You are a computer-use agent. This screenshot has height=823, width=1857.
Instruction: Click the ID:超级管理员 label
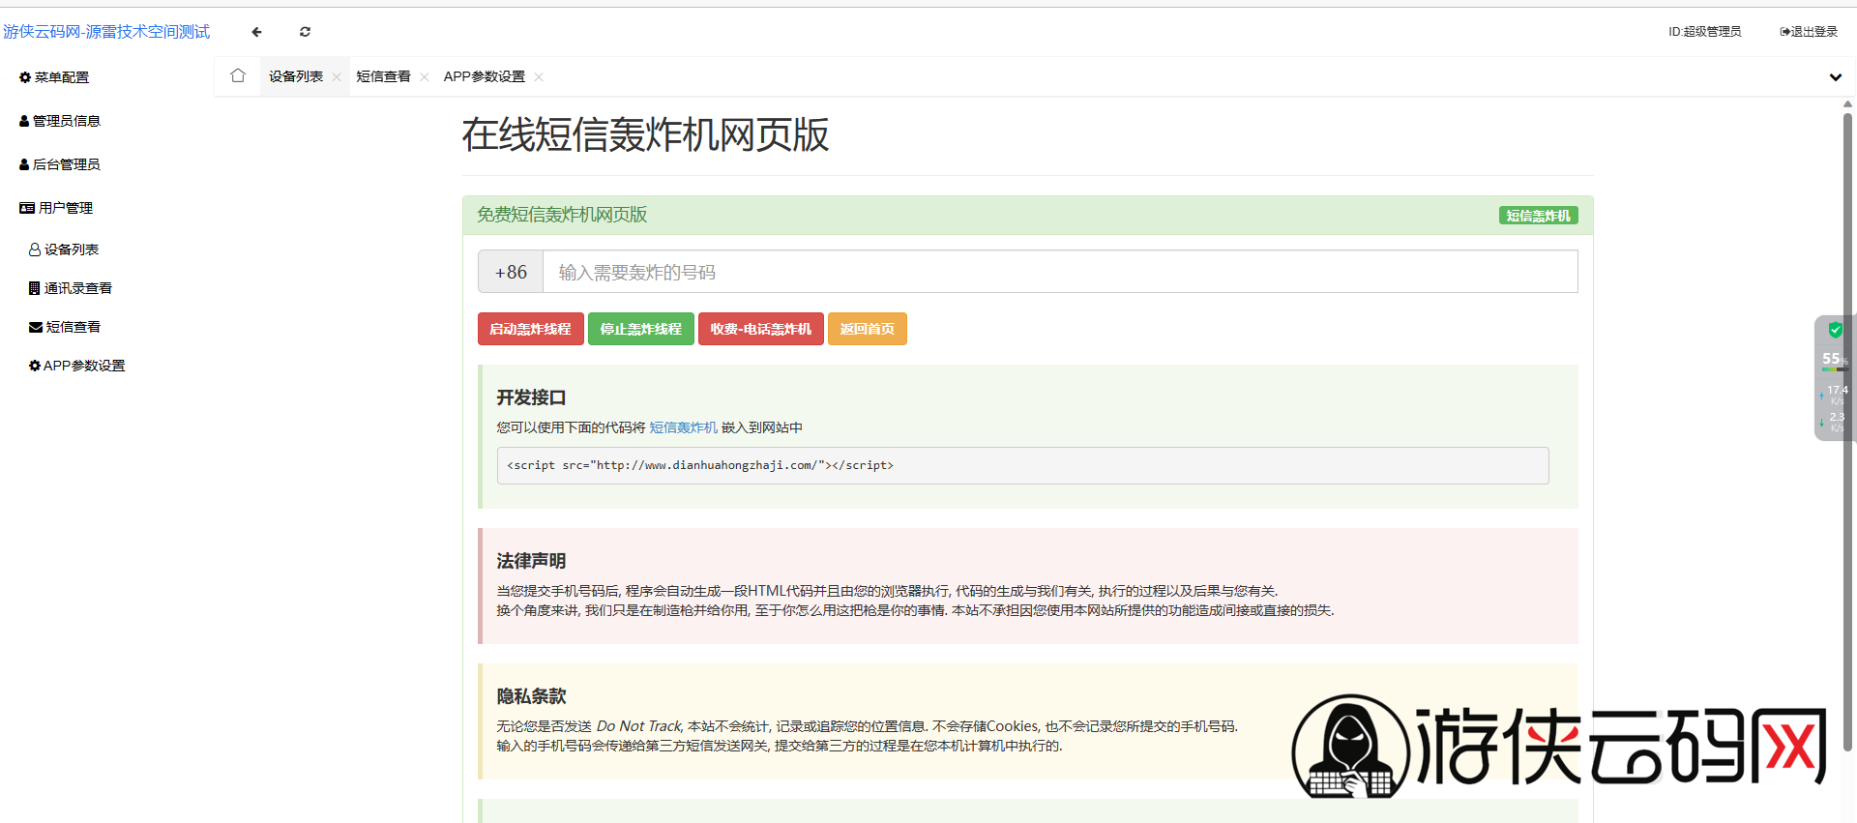(x=1704, y=32)
